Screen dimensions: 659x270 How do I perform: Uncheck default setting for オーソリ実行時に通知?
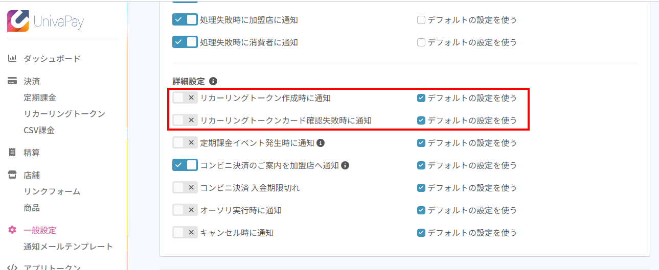[x=421, y=210]
